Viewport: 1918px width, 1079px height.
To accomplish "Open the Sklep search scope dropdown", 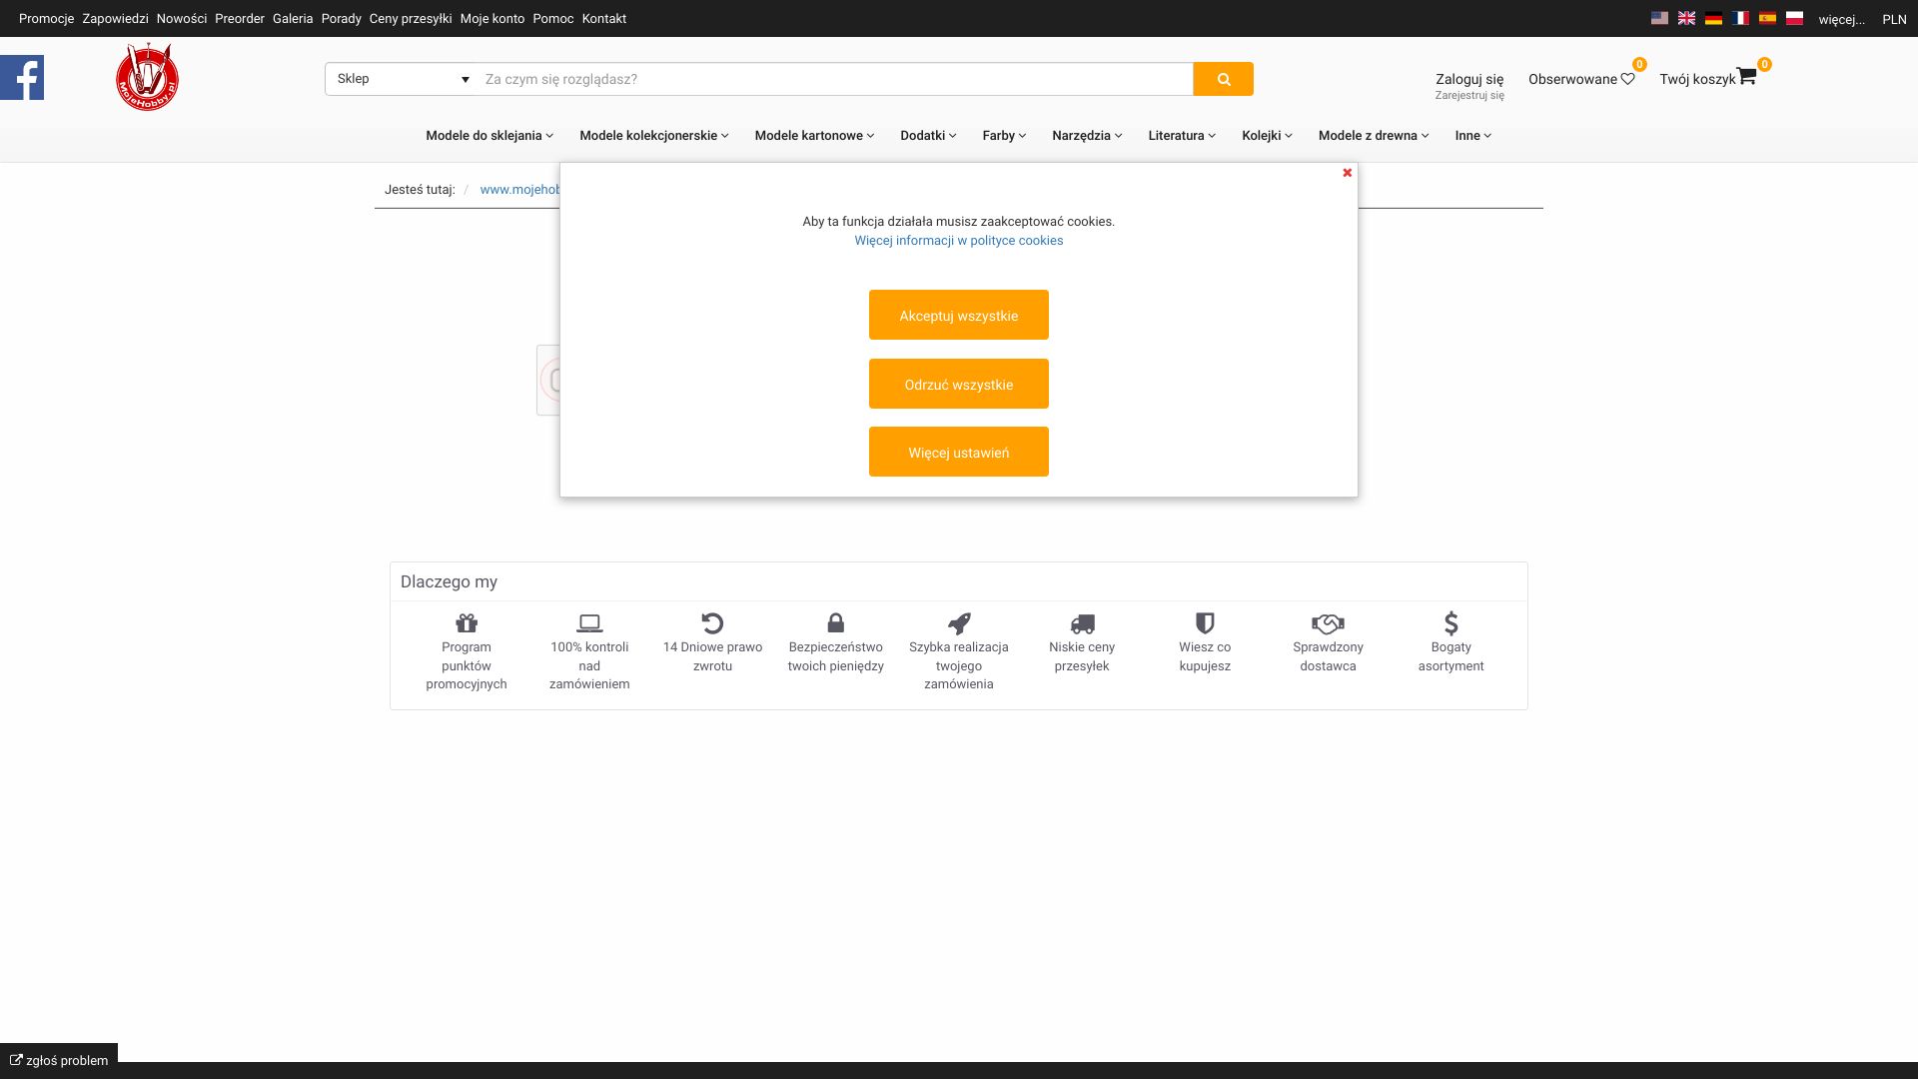I will [x=403, y=79].
